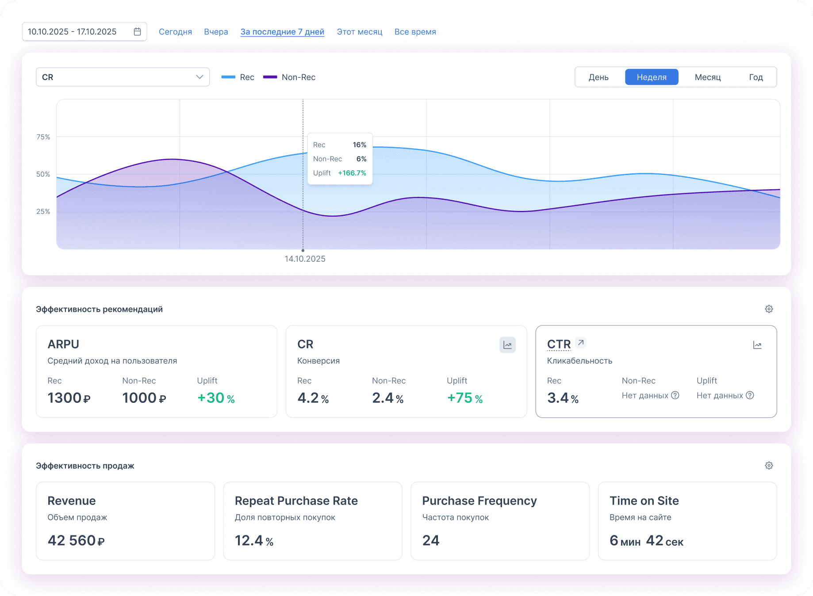The height and width of the screenshot is (596, 813).
Task: Switch chart period to Месяц
Action: point(707,77)
